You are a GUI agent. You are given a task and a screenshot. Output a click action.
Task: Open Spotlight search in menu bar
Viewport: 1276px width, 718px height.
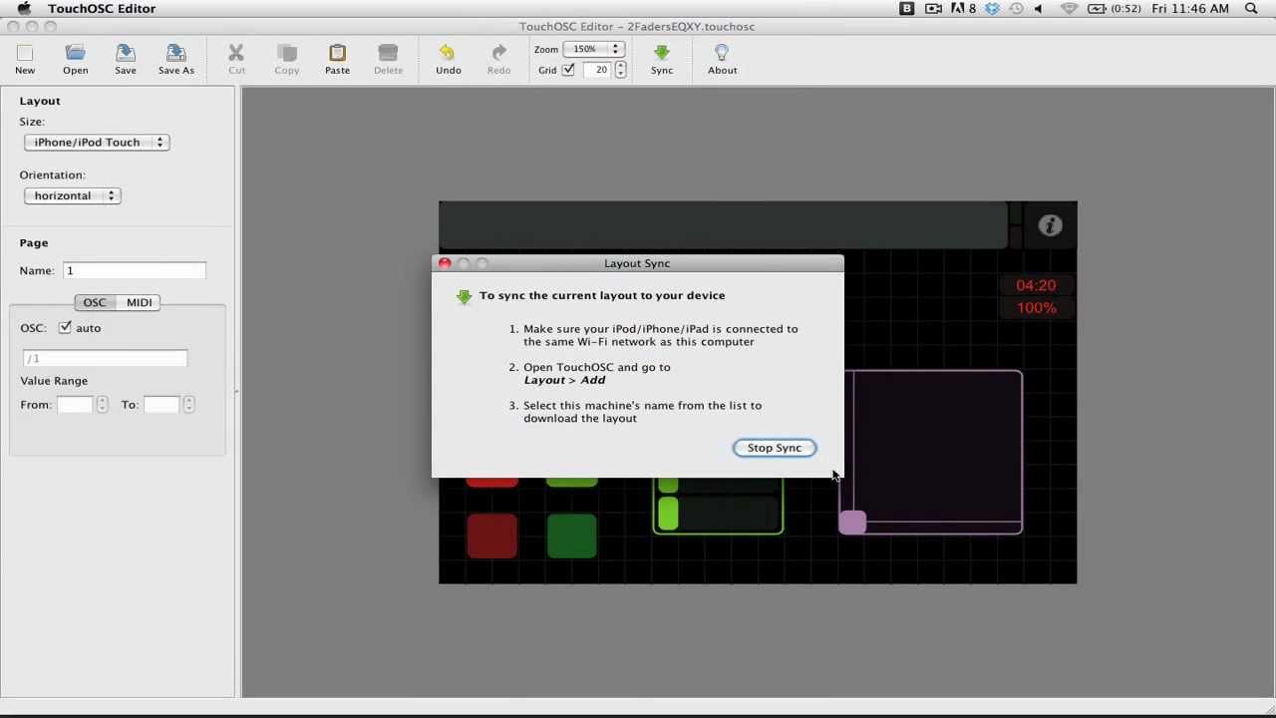pyautogui.click(x=1251, y=9)
